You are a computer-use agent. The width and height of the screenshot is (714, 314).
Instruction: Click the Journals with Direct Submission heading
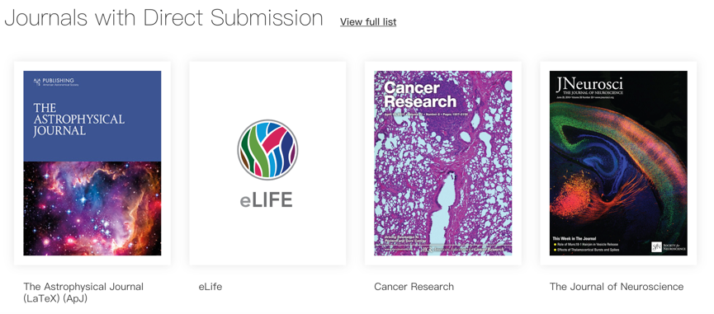[x=164, y=18]
